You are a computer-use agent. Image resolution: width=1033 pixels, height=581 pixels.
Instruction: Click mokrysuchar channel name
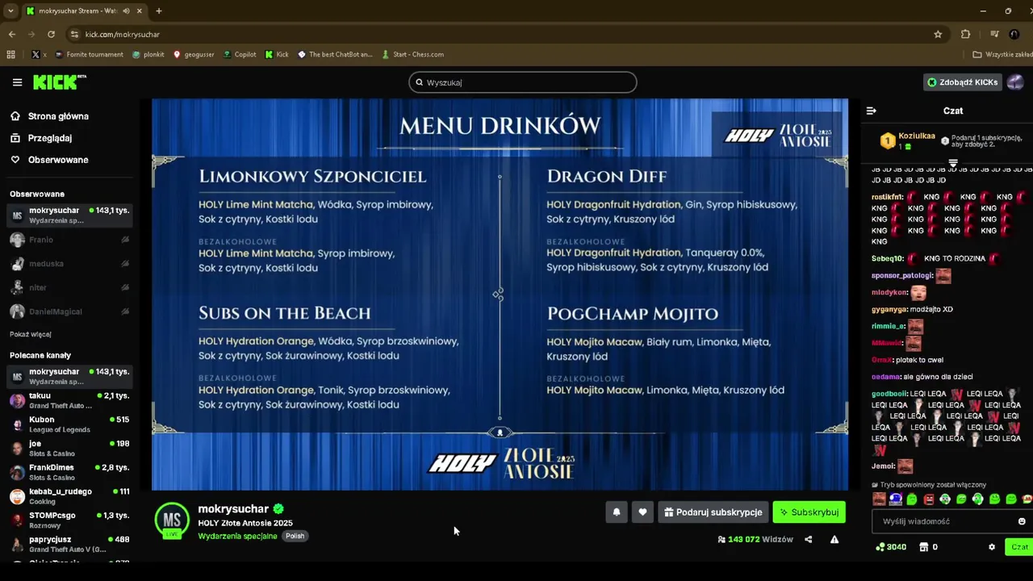coord(233,508)
